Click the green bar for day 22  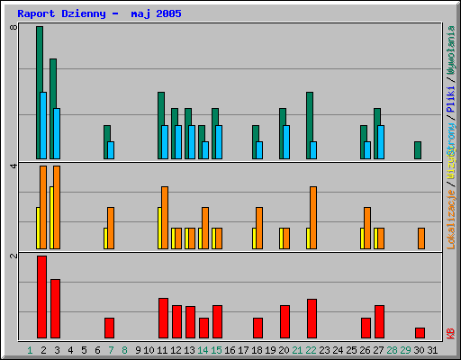click(310, 125)
